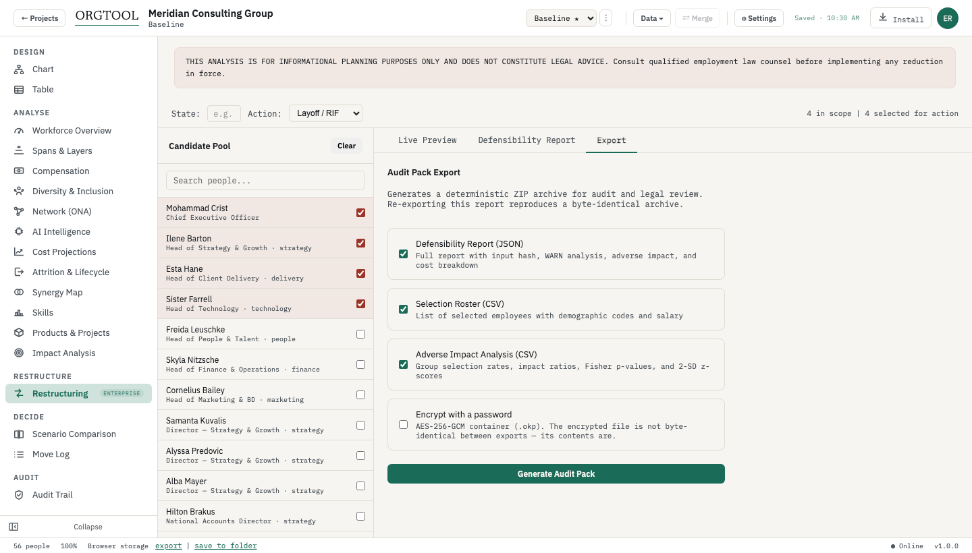972x553 pixels.
Task: Disable Defensibility Report (JSON) export
Action: pos(403,254)
